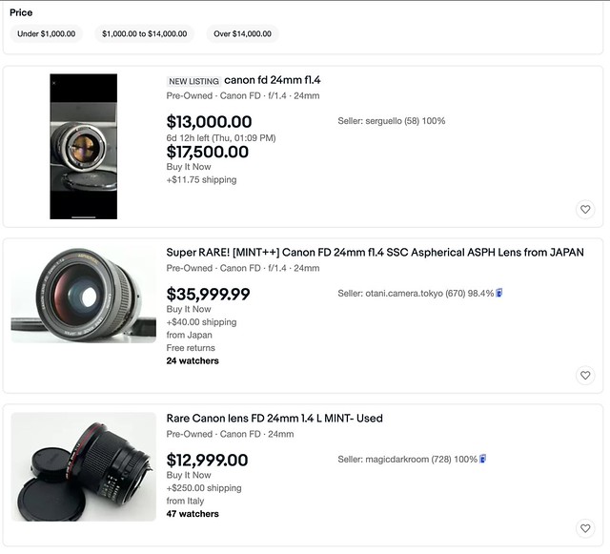This screenshot has height=554, width=610.
Task: Save the $35,999.99 lens with heart icon
Action: pos(585,376)
